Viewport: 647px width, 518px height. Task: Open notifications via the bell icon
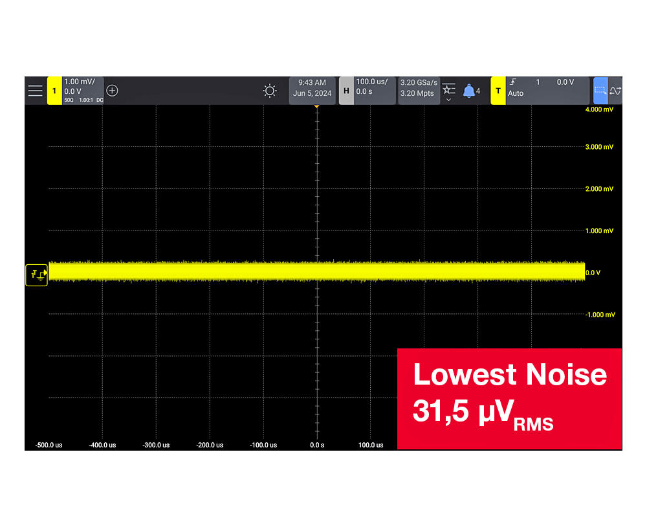tap(468, 91)
